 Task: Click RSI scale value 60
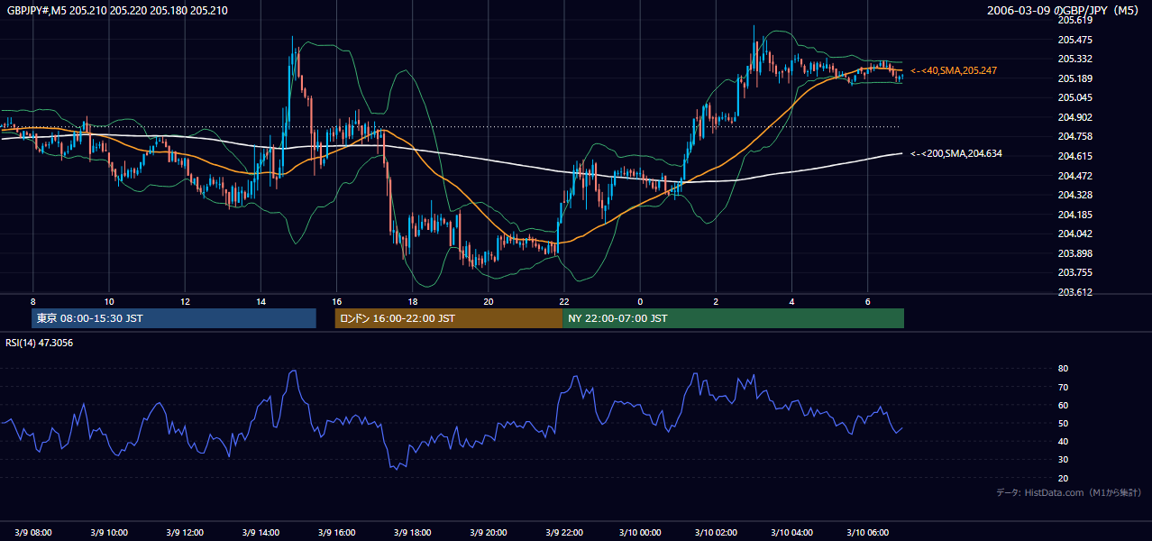pyautogui.click(x=1064, y=405)
